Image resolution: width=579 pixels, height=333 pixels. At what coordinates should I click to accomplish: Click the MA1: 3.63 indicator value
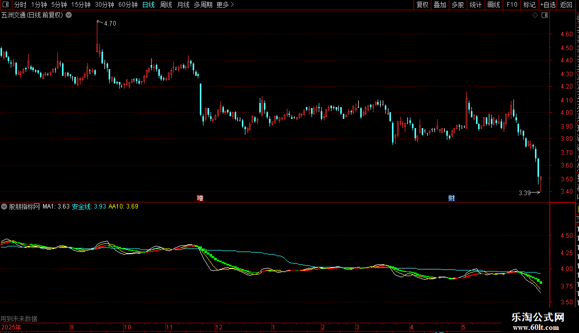(x=56, y=206)
